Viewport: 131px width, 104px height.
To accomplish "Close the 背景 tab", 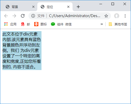I will click(x=33, y=7).
